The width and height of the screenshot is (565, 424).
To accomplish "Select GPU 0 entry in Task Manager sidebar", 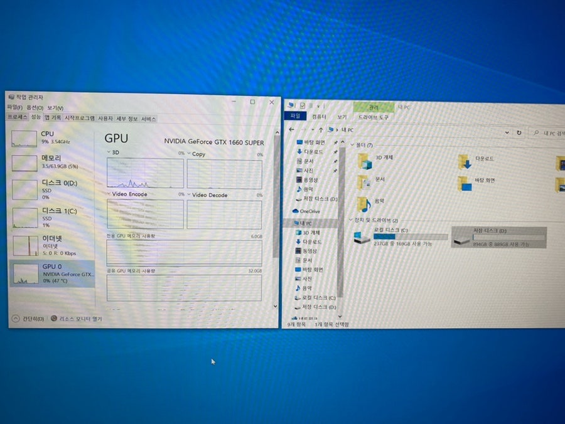I will (52, 273).
